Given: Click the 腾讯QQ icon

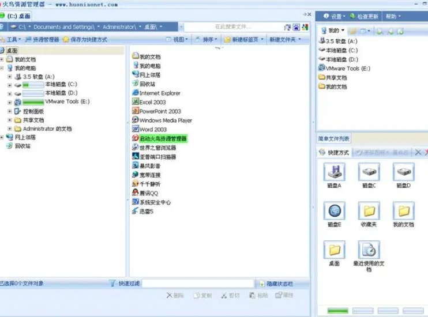Looking at the screenshot, I should coord(136,193).
